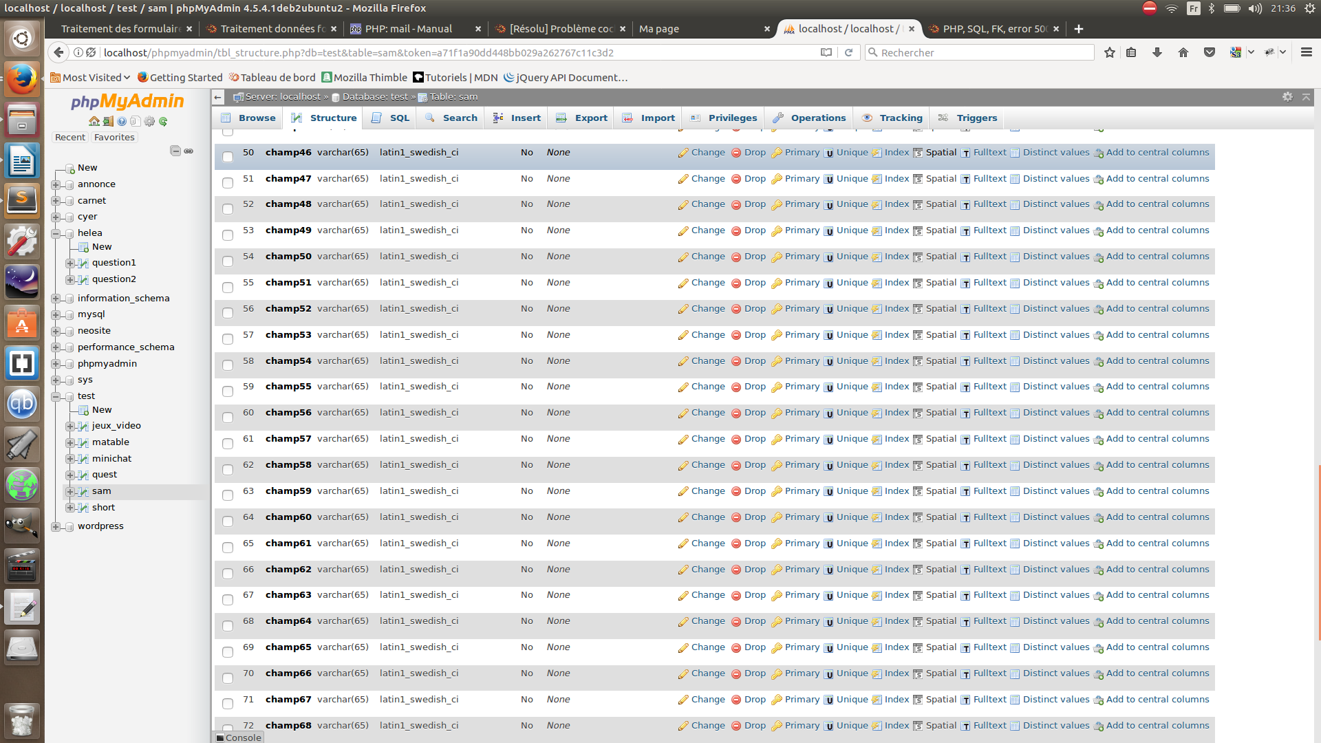
Task: Switch to the Triggers tab
Action: 967,118
